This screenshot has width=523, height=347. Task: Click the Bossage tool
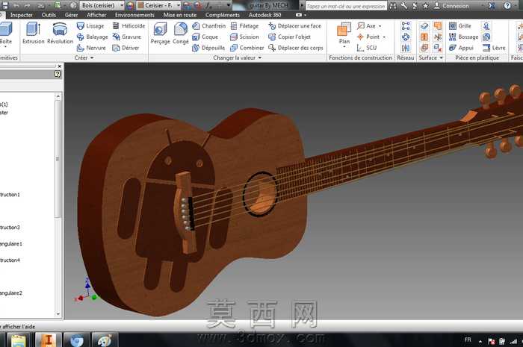point(463,37)
